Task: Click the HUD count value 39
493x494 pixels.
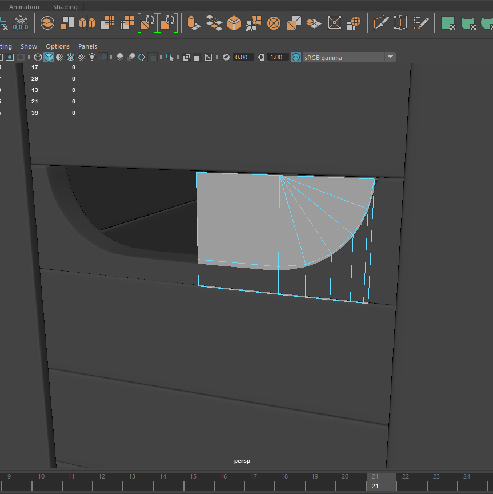Action: click(35, 113)
